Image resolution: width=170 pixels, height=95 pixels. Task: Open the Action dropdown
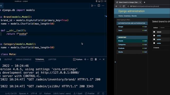pos(165,28)
